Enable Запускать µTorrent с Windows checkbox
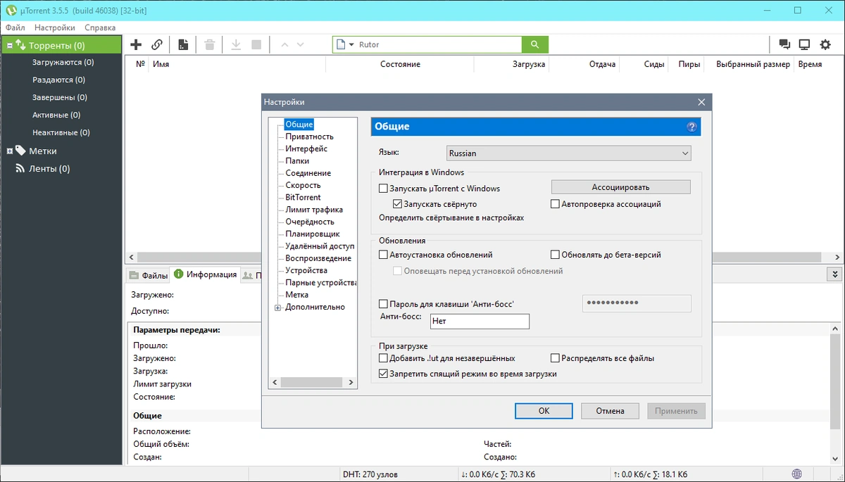The height and width of the screenshot is (482, 845). coord(383,189)
